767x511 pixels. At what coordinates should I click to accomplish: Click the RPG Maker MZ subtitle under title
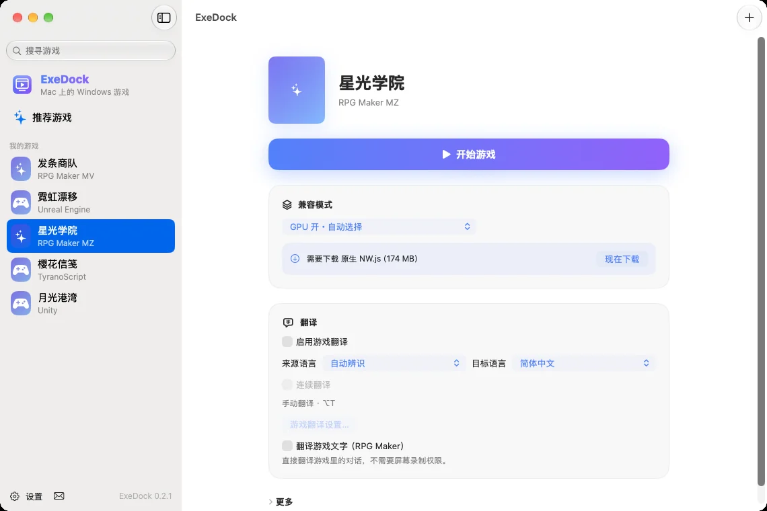[x=368, y=103]
